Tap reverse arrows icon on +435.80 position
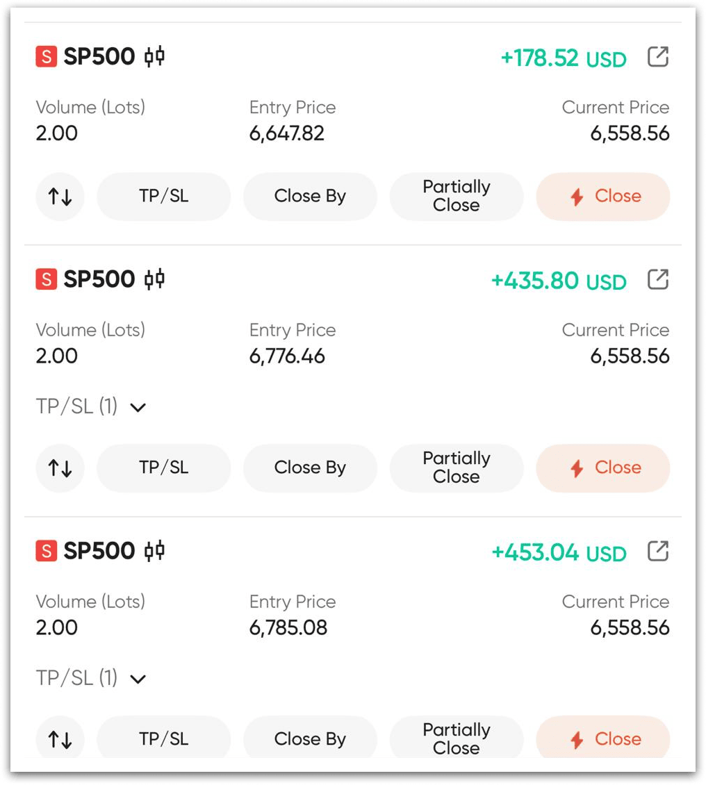The width and height of the screenshot is (706, 785). point(60,468)
